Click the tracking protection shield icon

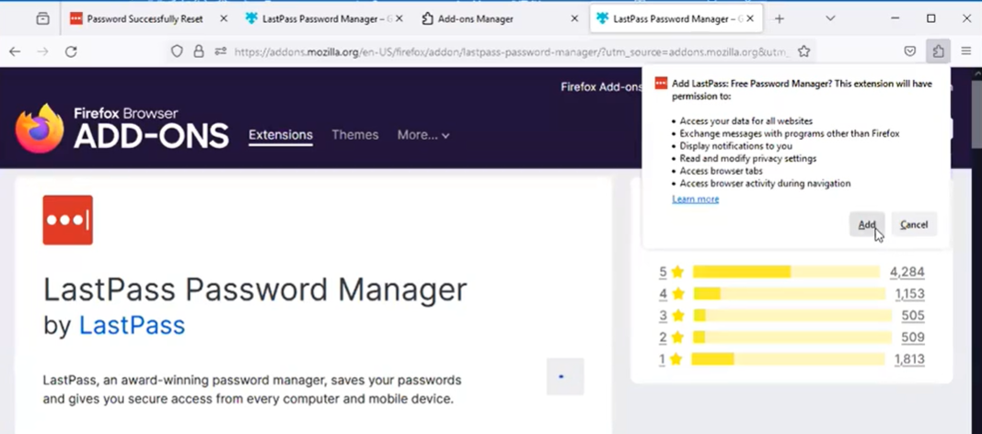coord(177,51)
